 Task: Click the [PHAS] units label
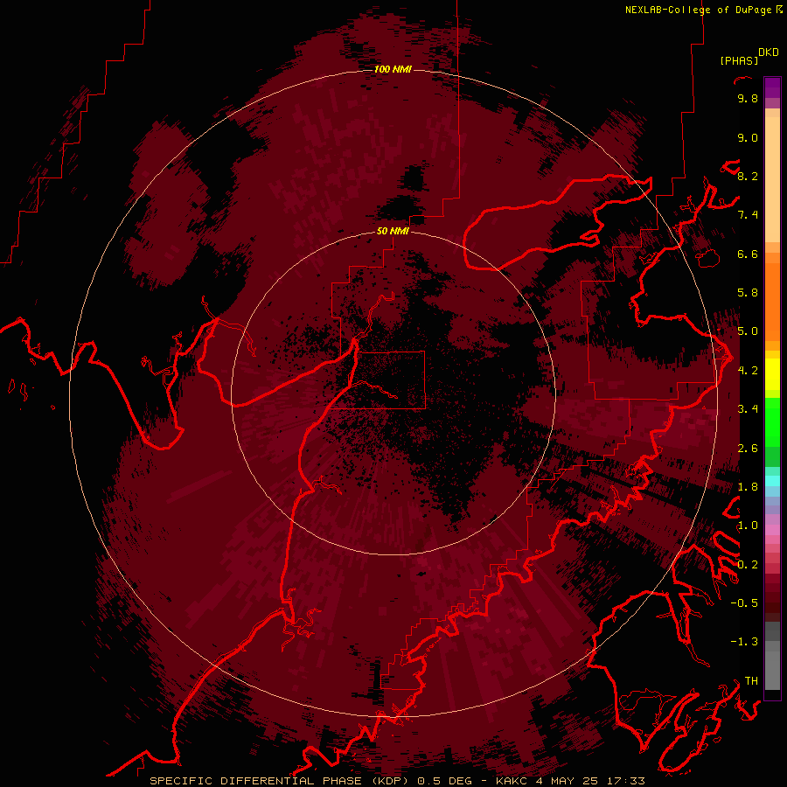coord(739,60)
